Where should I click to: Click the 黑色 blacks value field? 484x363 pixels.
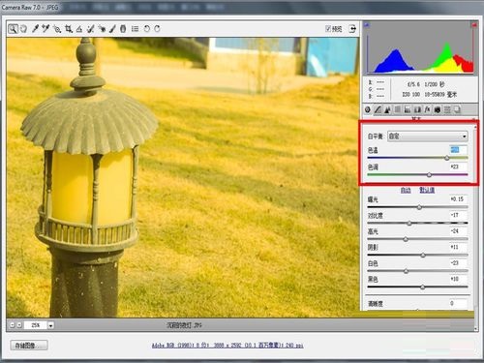pos(458,279)
